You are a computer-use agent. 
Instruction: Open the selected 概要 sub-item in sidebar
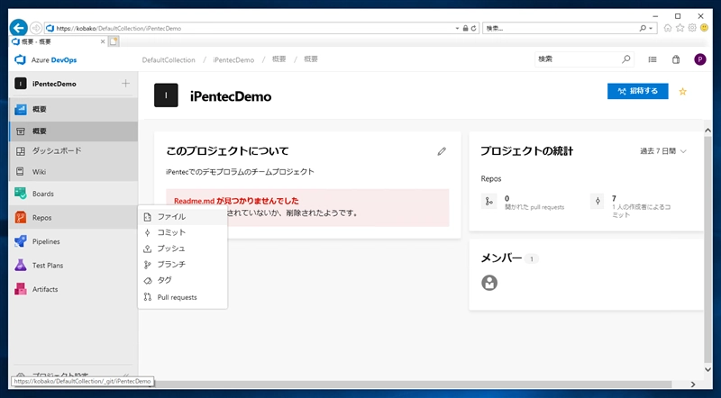pyautogui.click(x=73, y=131)
